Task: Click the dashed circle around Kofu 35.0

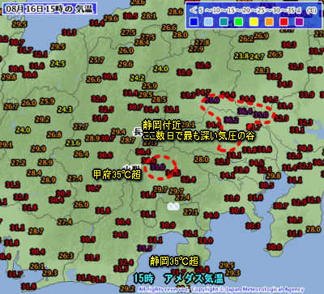Action: (x=160, y=168)
